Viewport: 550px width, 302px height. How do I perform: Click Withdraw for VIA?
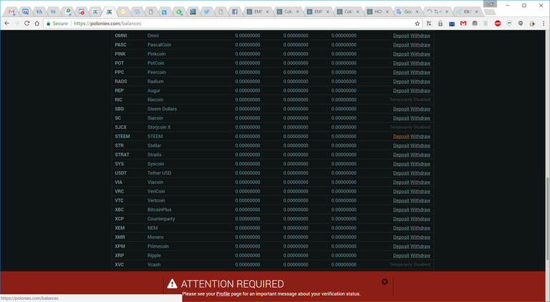[420, 182]
